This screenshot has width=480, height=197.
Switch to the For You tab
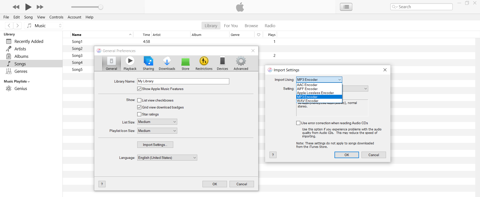click(x=231, y=26)
